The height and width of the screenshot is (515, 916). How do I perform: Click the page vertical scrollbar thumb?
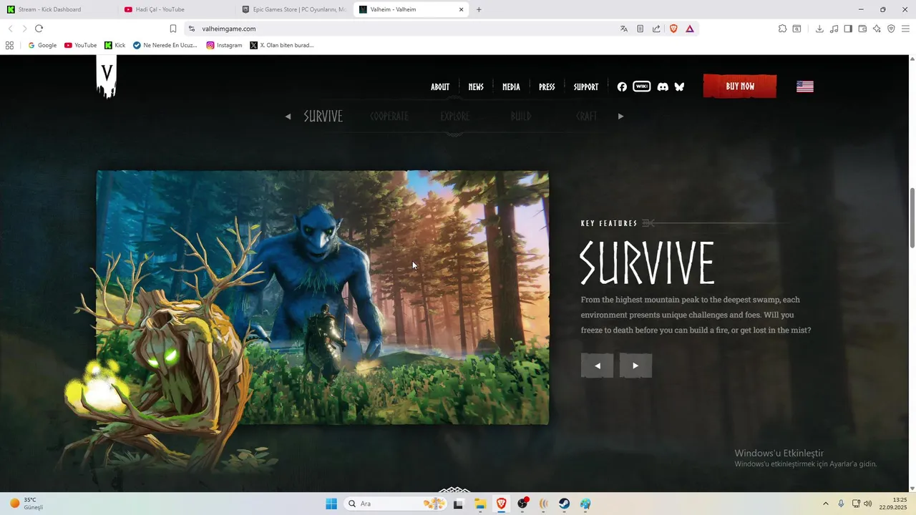912,218
